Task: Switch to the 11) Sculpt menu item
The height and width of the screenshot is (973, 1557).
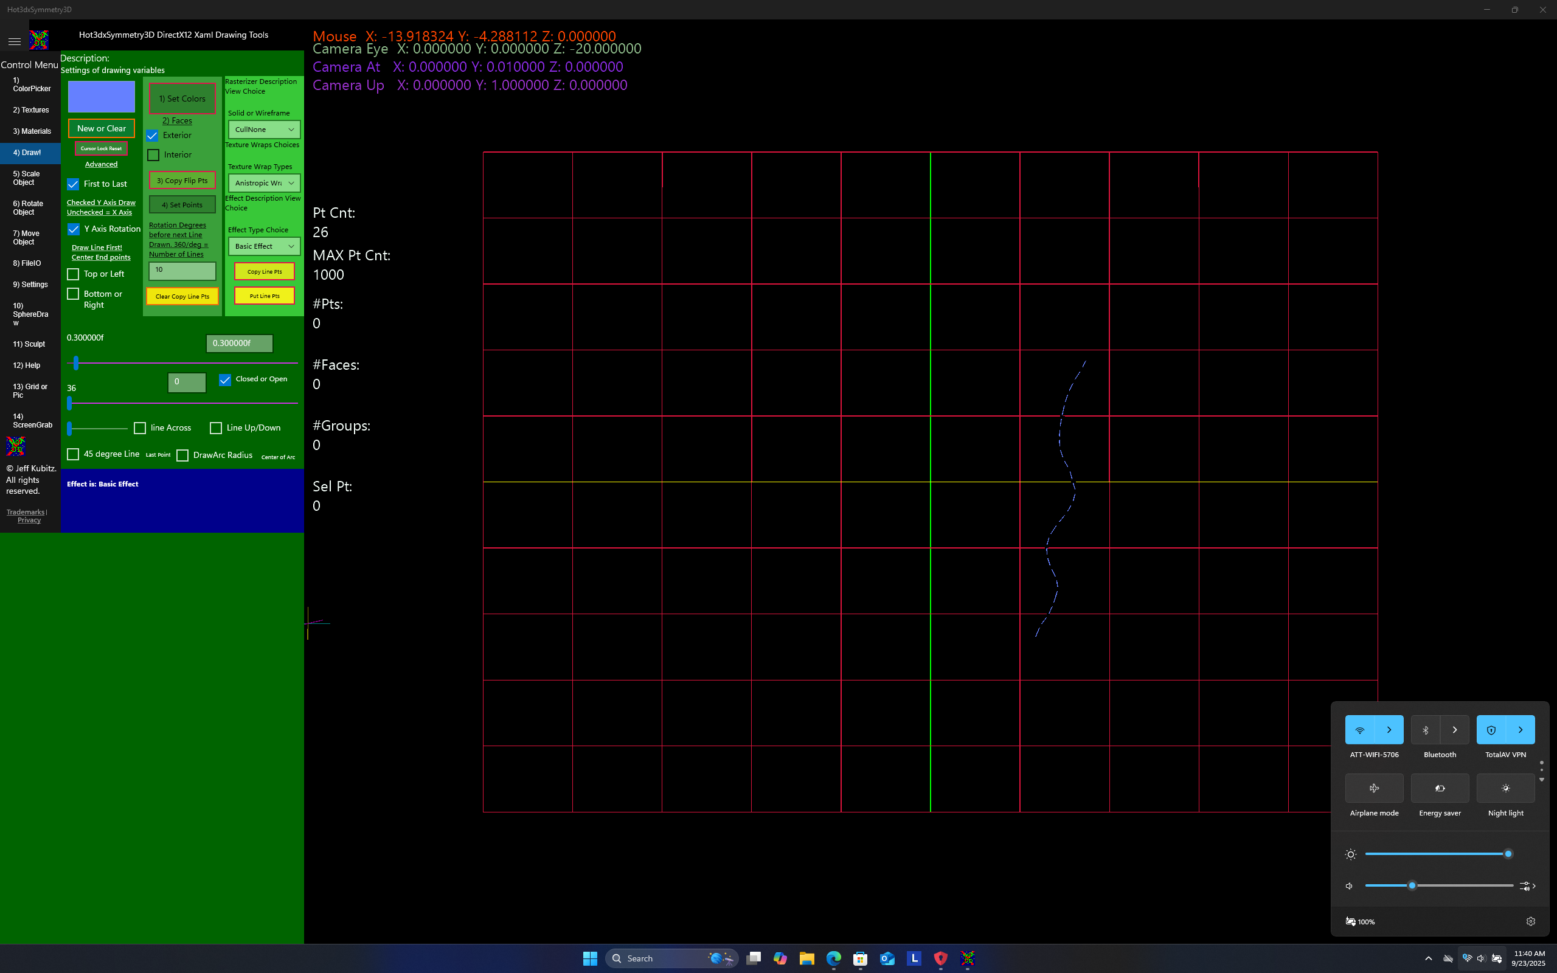Action: [x=29, y=344]
